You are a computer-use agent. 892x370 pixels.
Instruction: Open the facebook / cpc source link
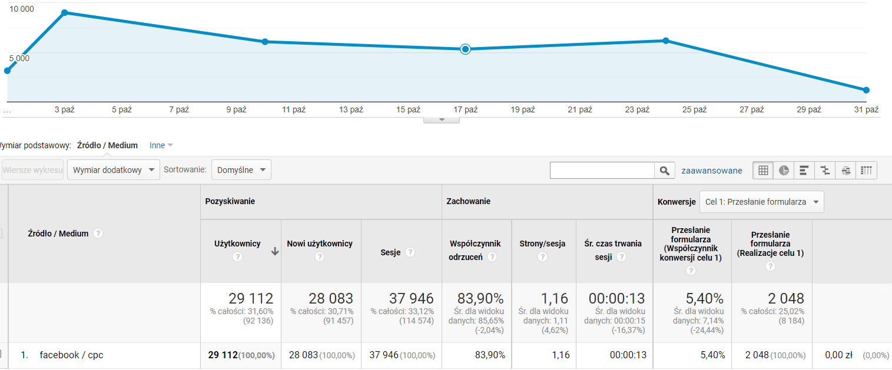pos(71,355)
